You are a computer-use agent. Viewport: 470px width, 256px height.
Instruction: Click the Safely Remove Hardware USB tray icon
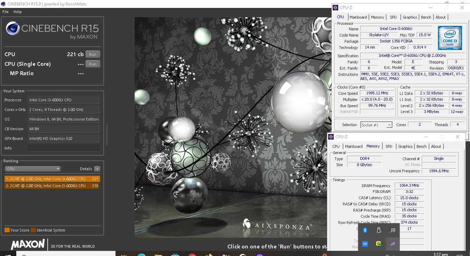[379, 230]
